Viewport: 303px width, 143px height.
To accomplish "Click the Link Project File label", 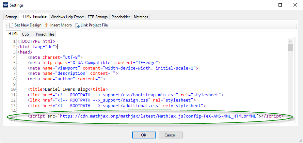I will click(x=94, y=25).
